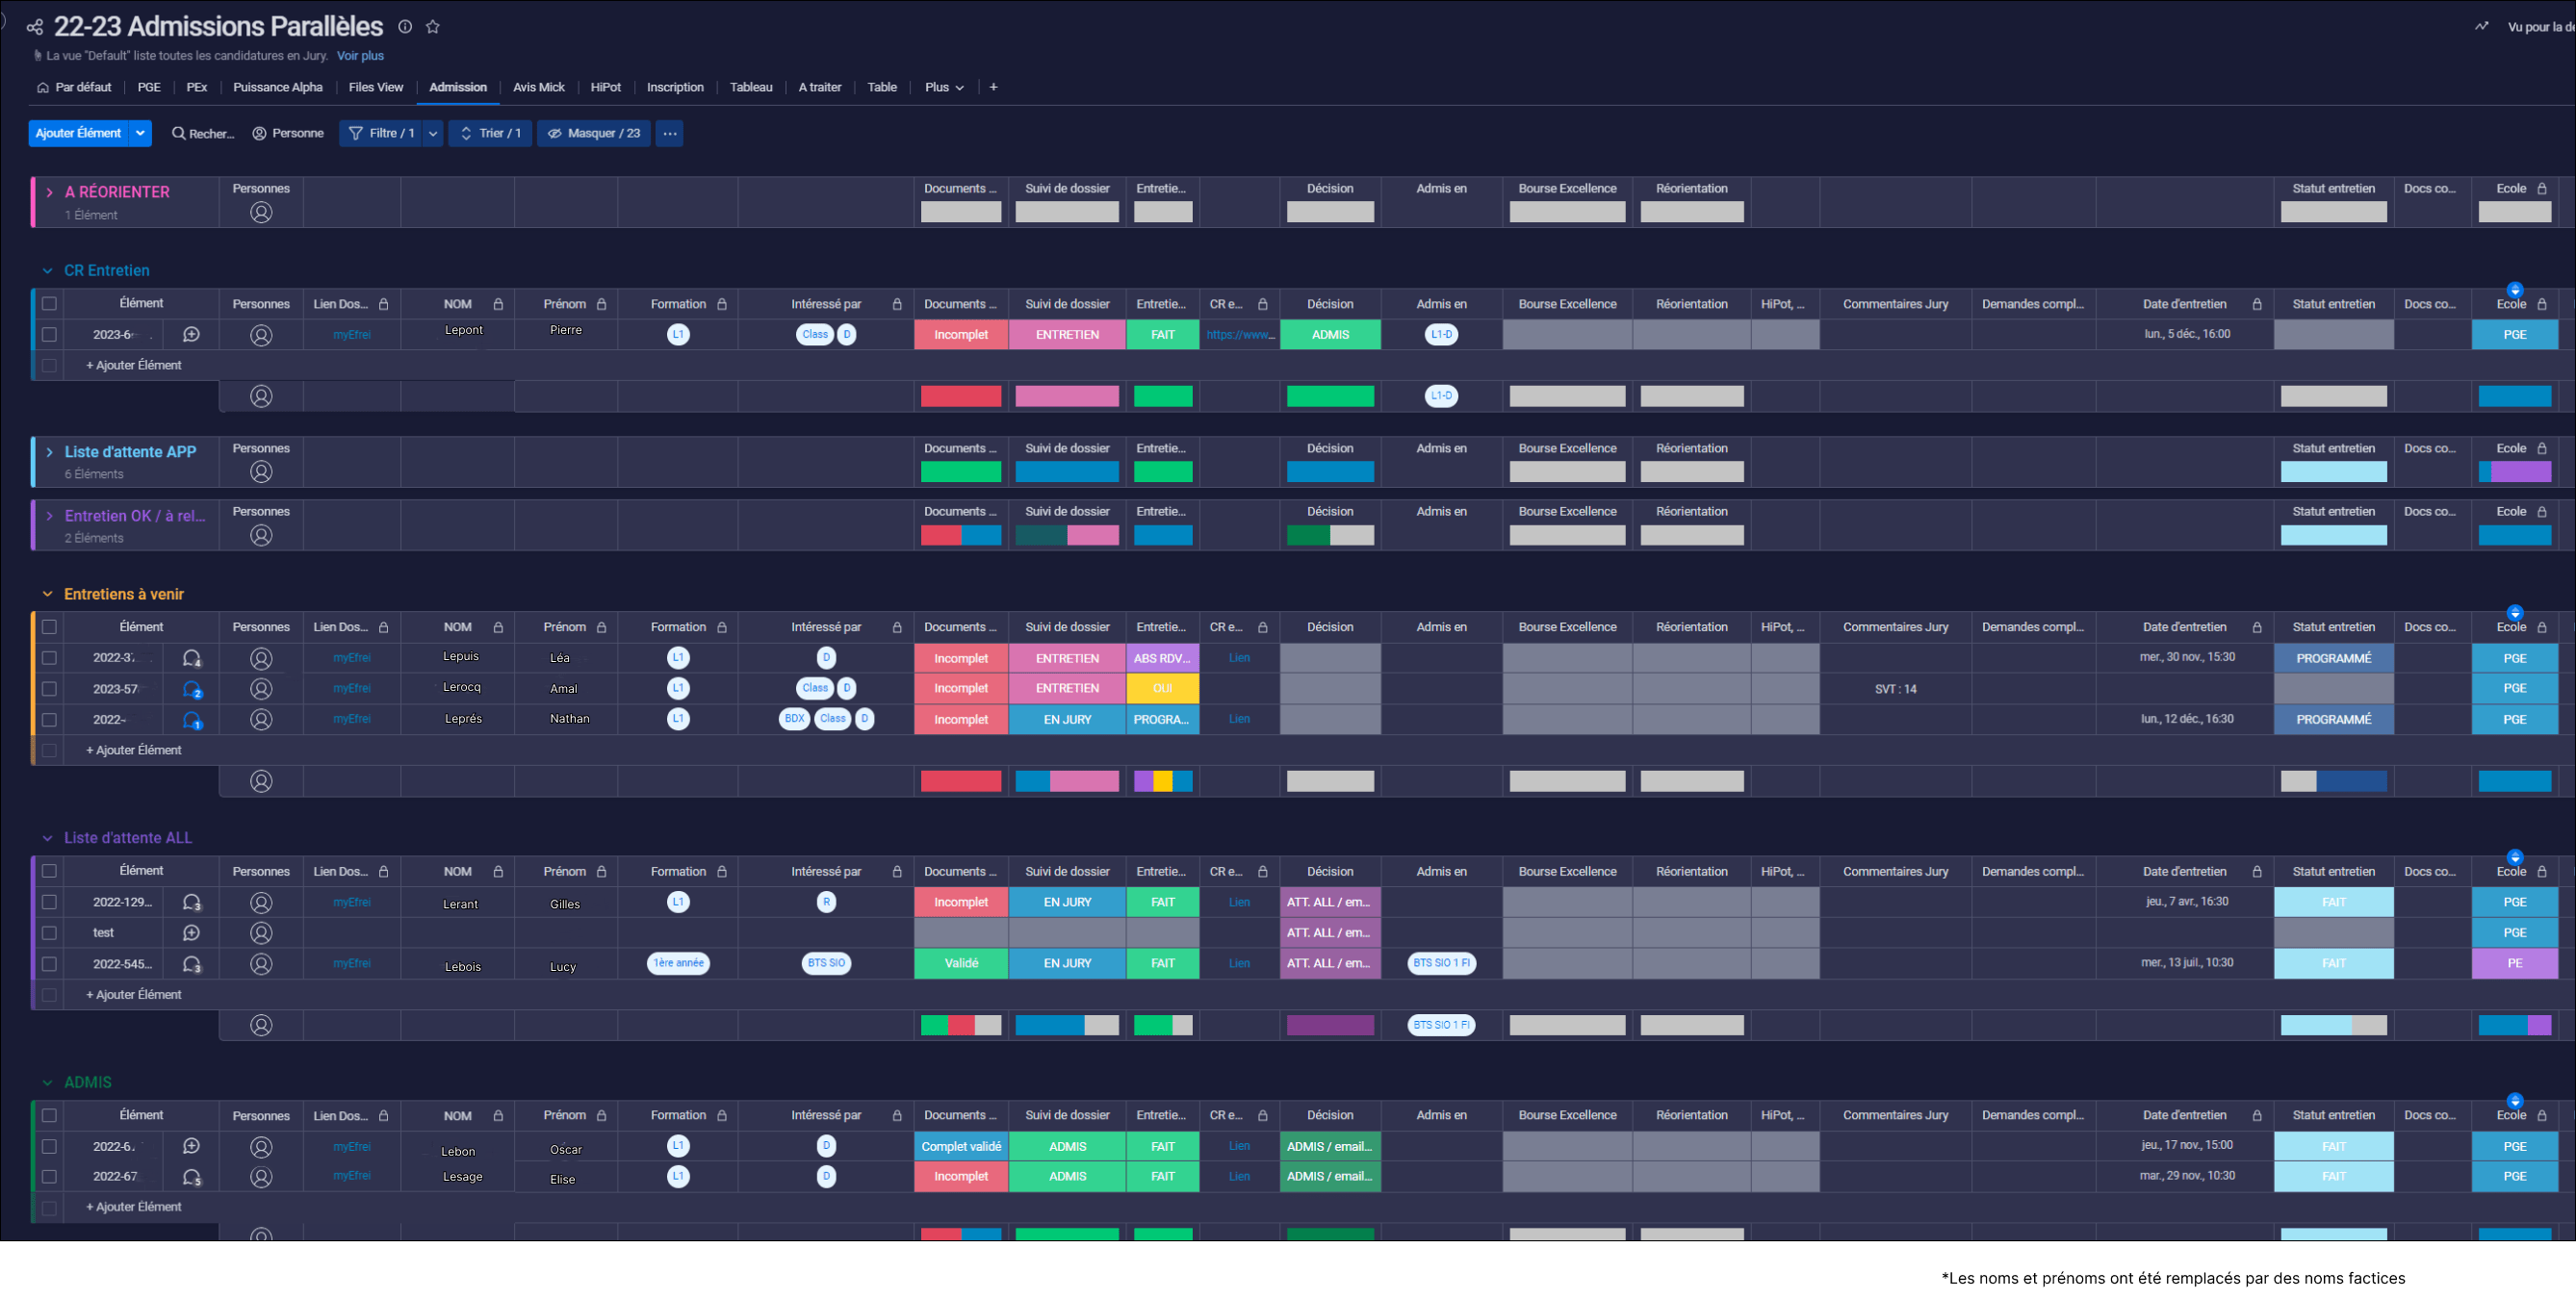The image size is (2576, 1299).
Task: Open the board info icon next to the title
Action: [405, 27]
